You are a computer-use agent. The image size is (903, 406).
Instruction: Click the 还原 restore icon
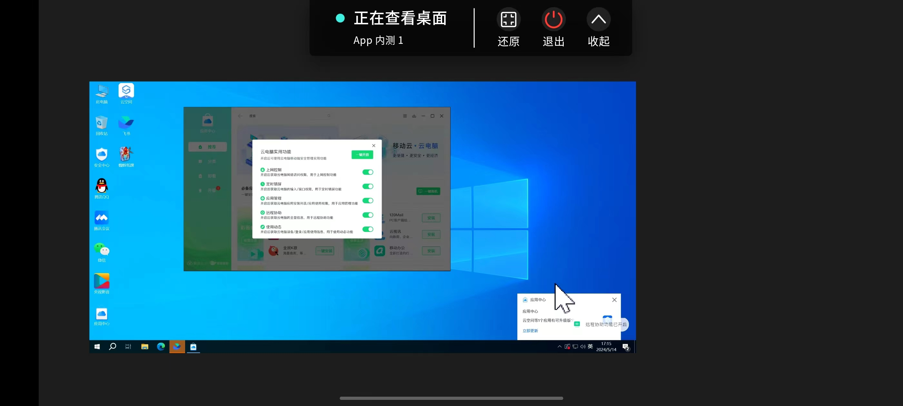pos(508,20)
